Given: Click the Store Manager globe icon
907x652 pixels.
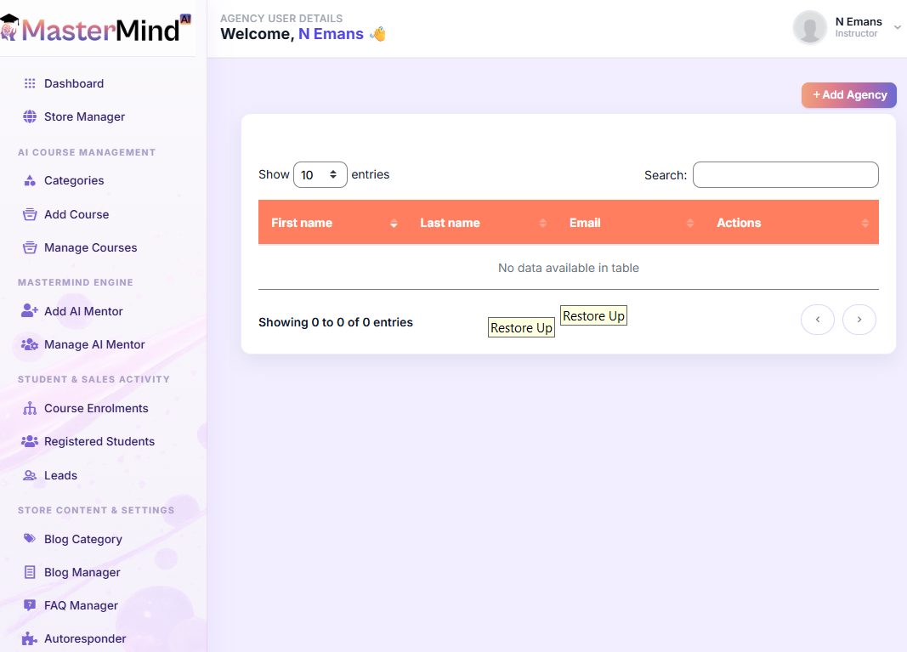Looking at the screenshot, I should 30,116.
